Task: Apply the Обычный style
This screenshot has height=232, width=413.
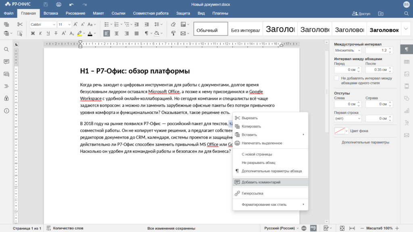Action: (x=211, y=29)
